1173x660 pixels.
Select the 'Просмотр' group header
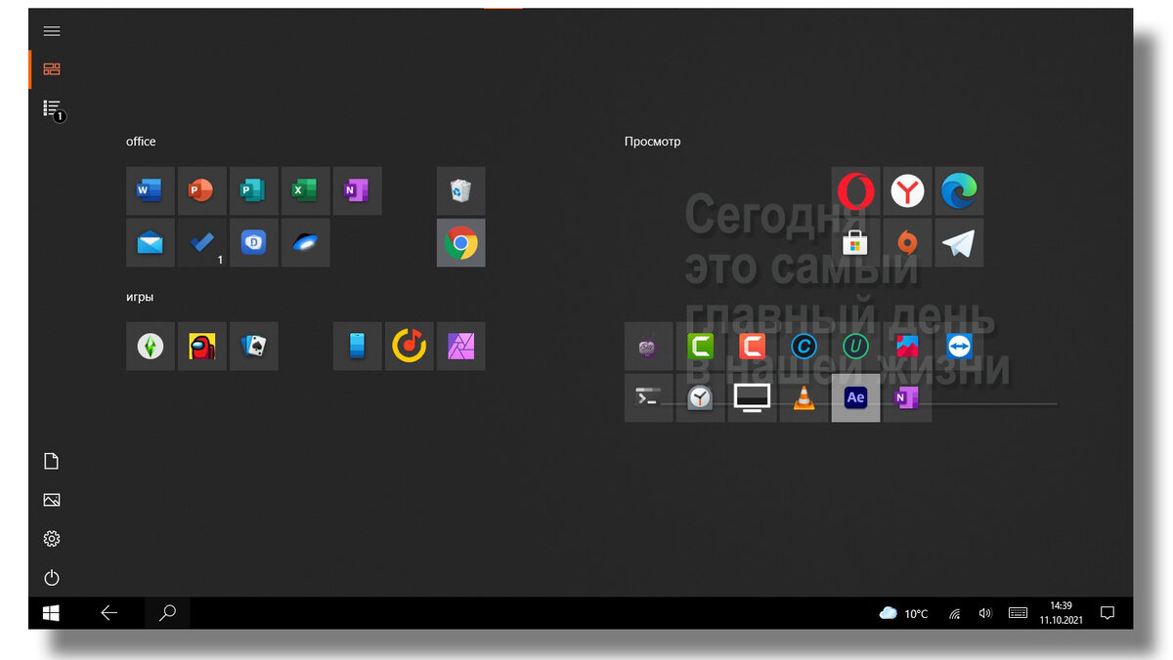(652, 142)
